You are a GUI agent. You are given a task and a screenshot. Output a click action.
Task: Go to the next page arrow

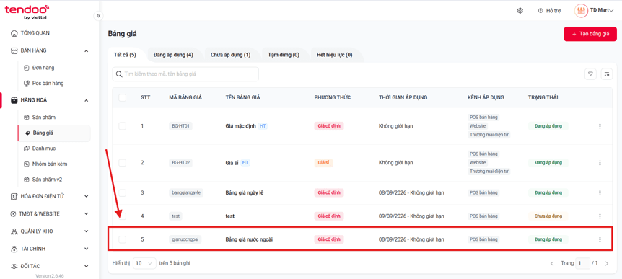(606, 264)
